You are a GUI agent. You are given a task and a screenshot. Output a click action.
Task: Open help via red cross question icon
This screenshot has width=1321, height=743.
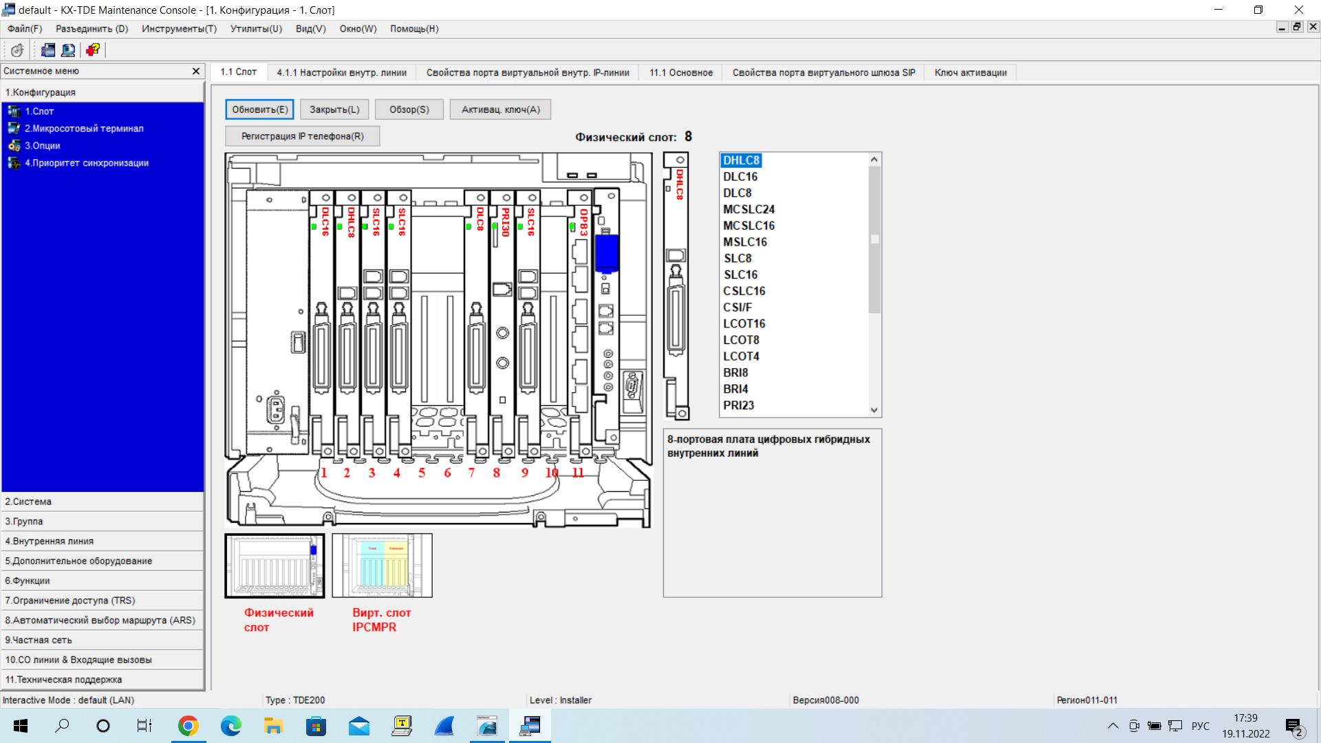(x=92, y=50)
